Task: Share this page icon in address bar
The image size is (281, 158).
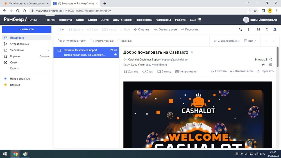Action: pyautogui.click(x=248, y=11)
